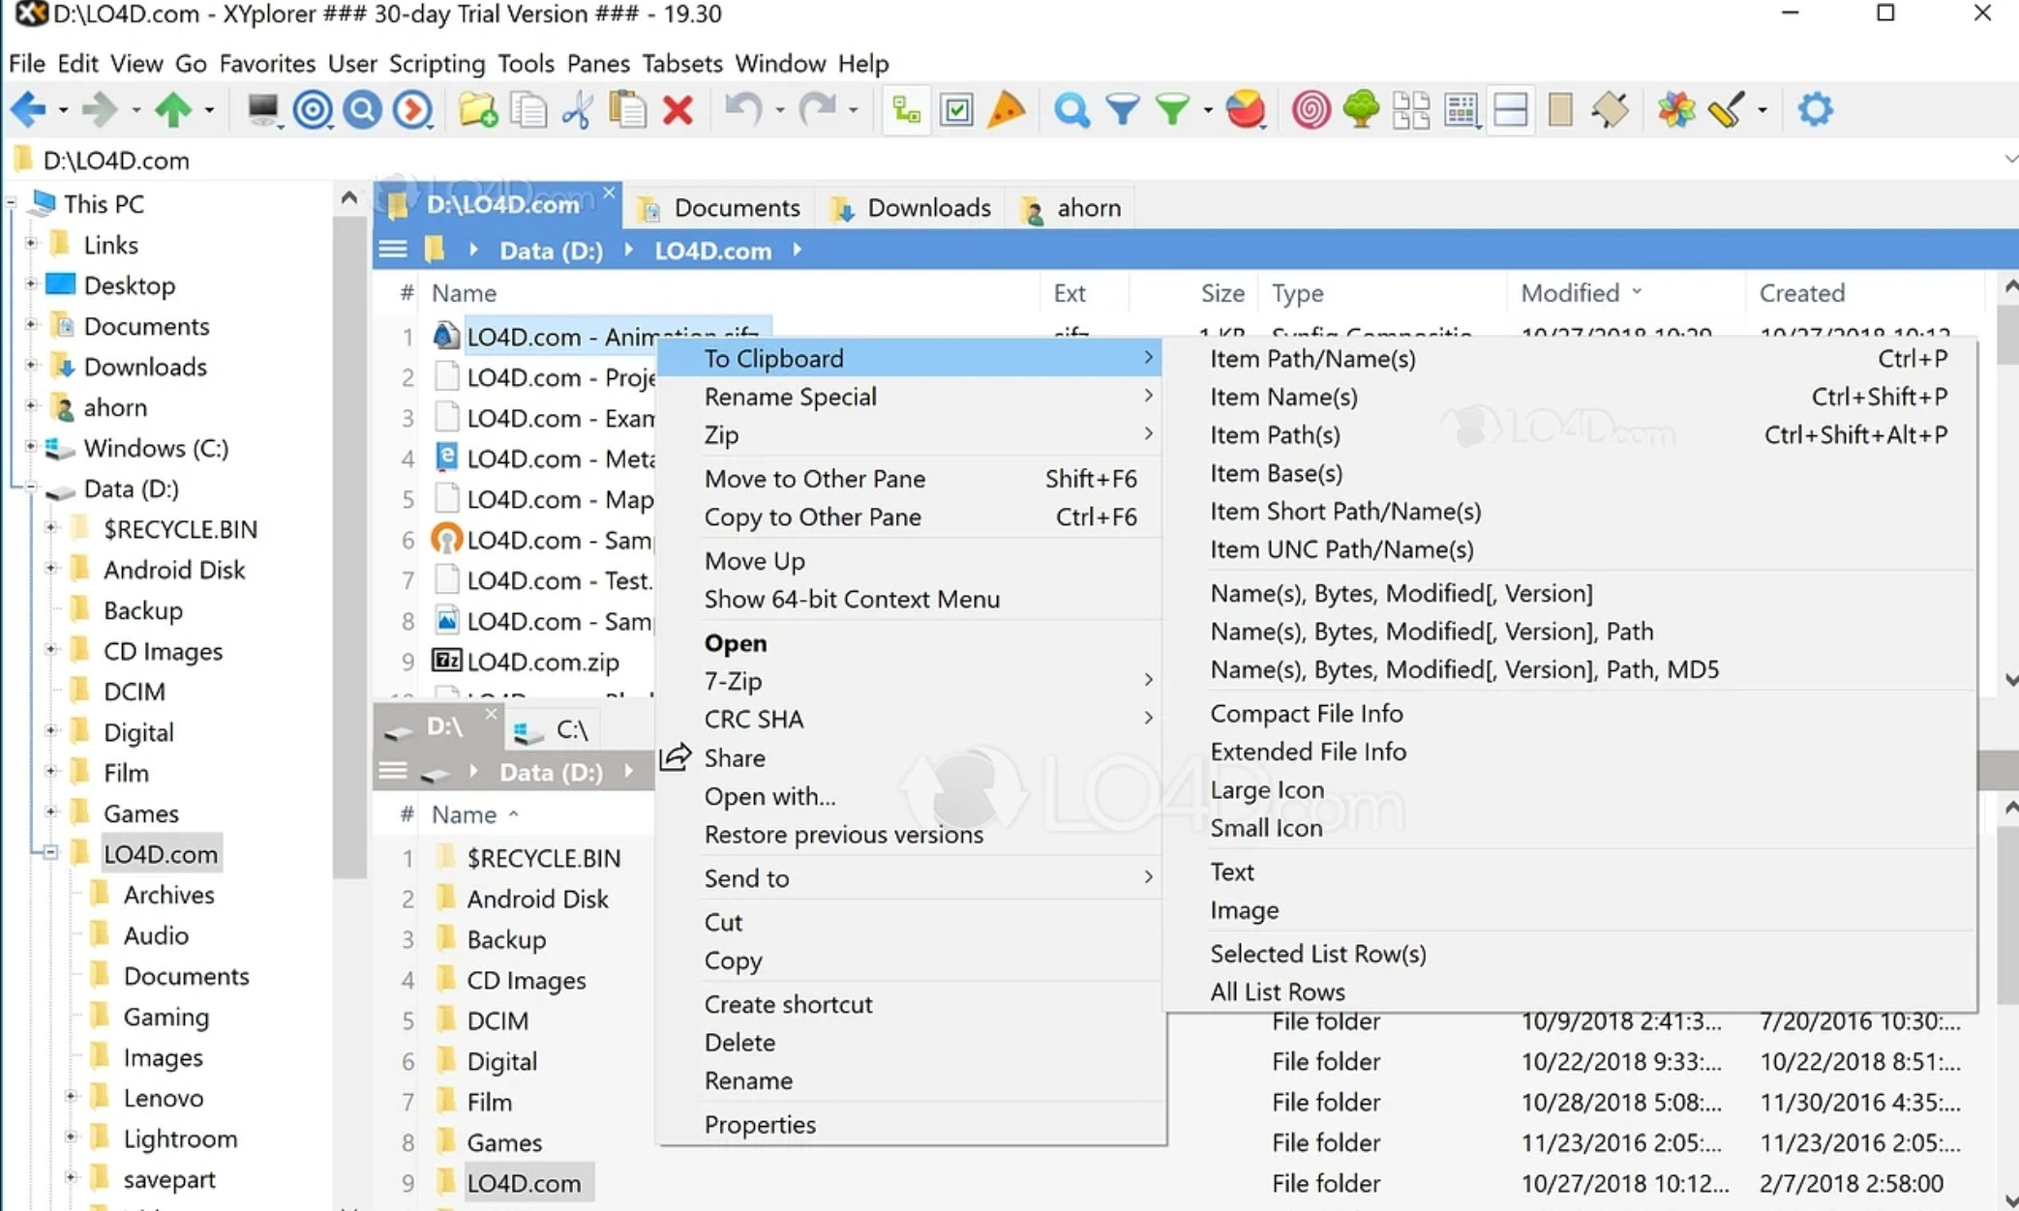Open the list views grid icon
2019x1211 pixels.
click(x=1462, y=109)
